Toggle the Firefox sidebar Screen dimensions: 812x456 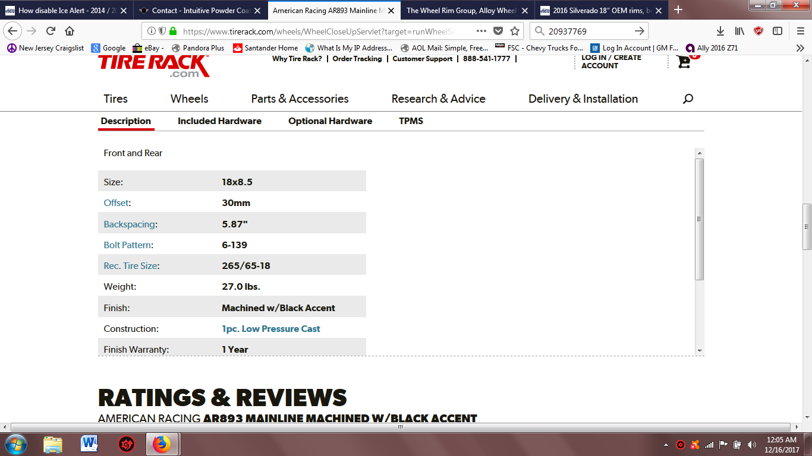(x=778, y=31)
